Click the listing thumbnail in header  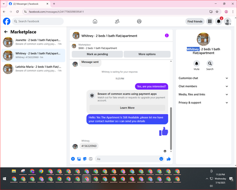pyautogui.click(x=76, y=36)
